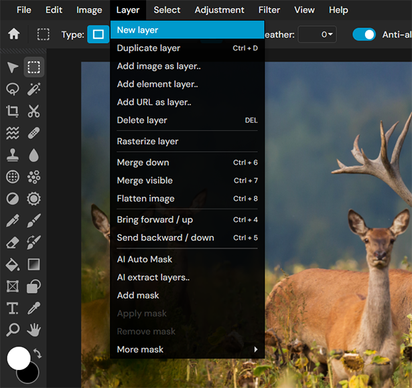
Task: Click the marquee icon in options bar
Action: 43,34
